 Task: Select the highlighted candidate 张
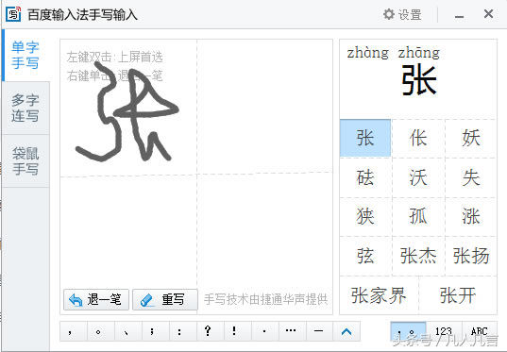(x=365, y=138)
